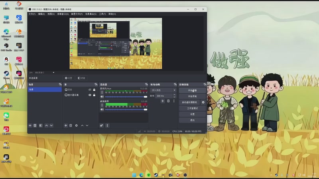Screen dimensions: 319x179
Task: Open the preview scaling dropdown
Action: (53, 72)
